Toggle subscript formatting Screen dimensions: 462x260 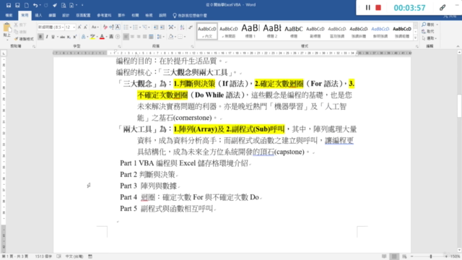coord(69,37)
